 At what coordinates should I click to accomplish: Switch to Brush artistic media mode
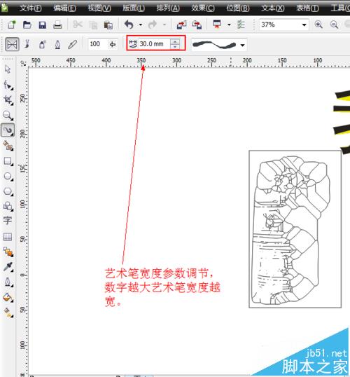[x=27, y=44]
